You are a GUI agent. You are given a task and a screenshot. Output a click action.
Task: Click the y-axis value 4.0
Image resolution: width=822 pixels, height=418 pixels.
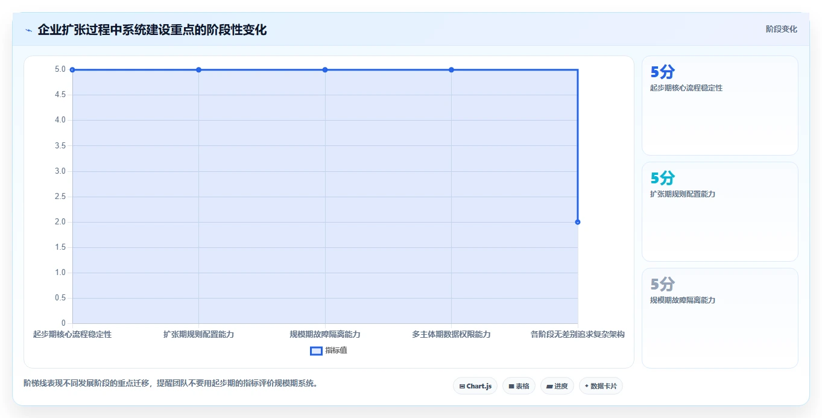pos(60,120)
